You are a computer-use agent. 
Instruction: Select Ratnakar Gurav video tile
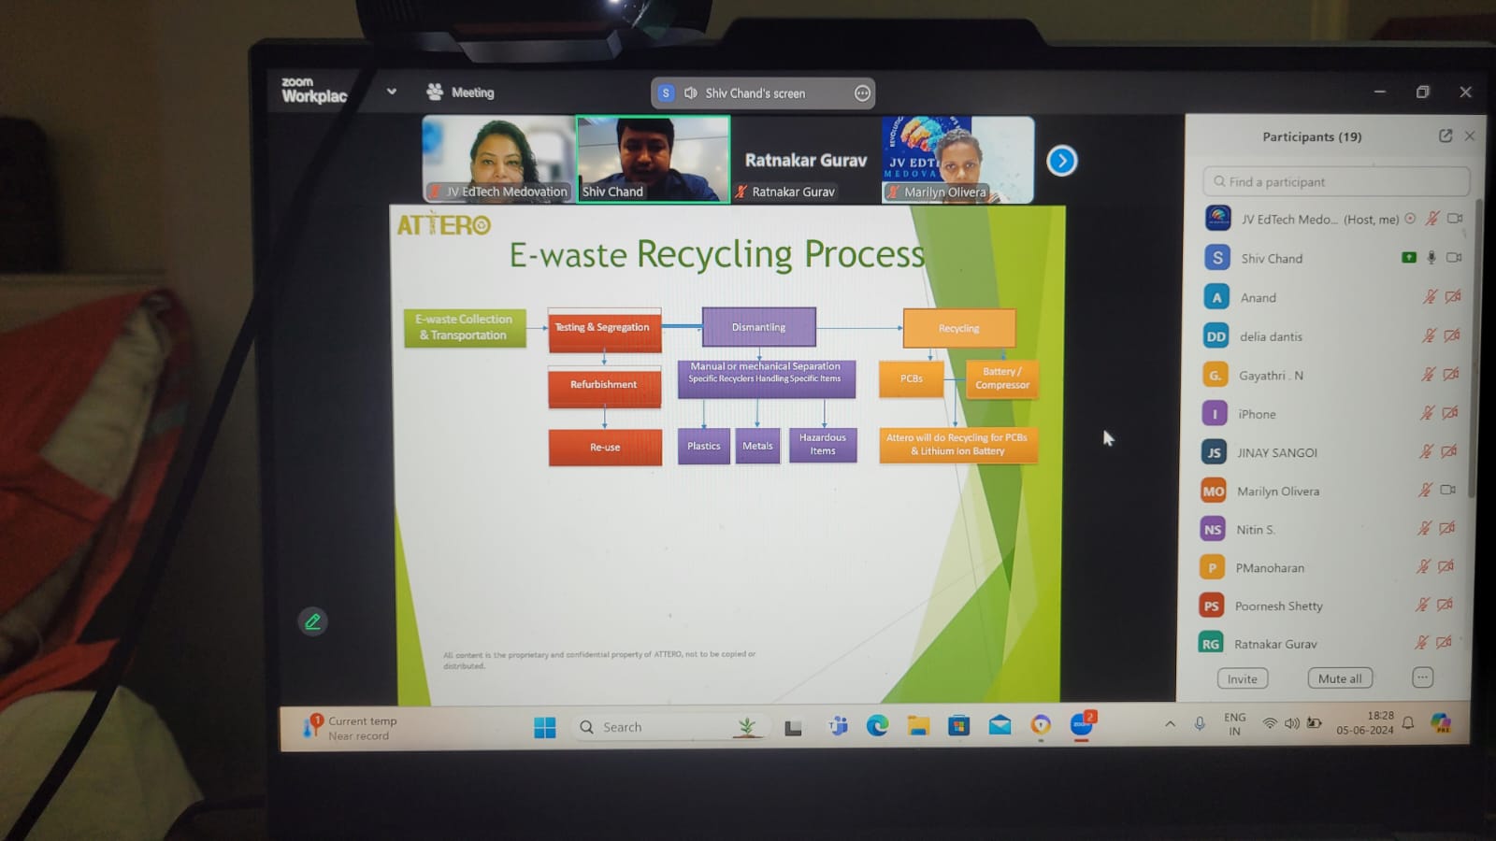805,159
